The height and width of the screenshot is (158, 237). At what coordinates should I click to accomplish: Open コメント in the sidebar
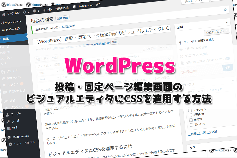pos(13,84)
